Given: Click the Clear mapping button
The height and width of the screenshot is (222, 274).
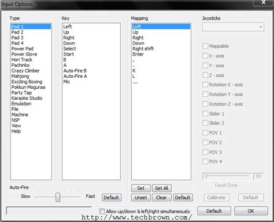Looking at the screenshot, I should click(x=162, y=198).
